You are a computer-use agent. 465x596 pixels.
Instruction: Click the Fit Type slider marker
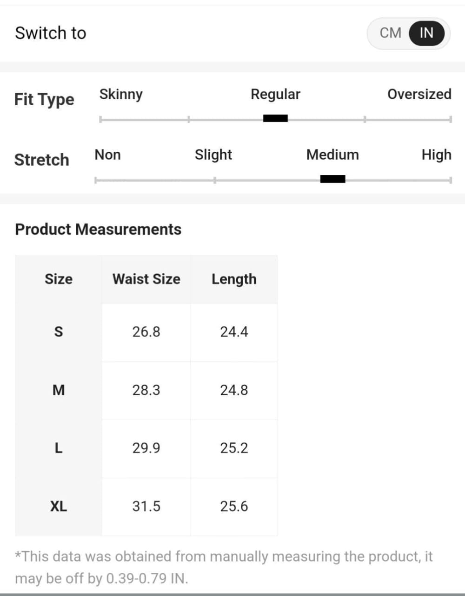[x=275, y=118]
